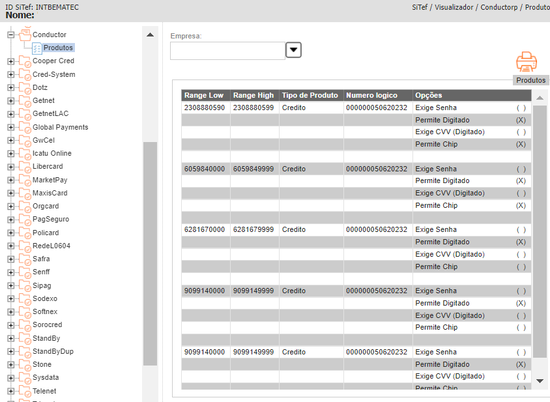
Task: Select Produtos under Conductor in the tree
Action: [x=58, y=48]
